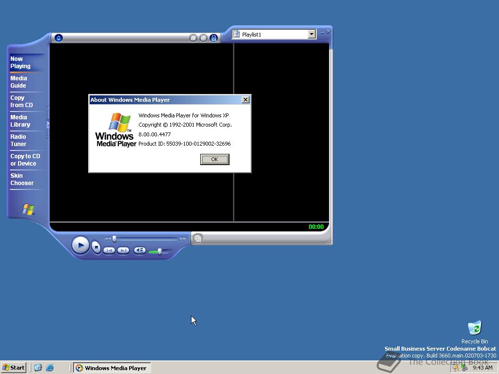Open the Skin Chooser tab
The image size is (499, 374).
coord(21,179)
